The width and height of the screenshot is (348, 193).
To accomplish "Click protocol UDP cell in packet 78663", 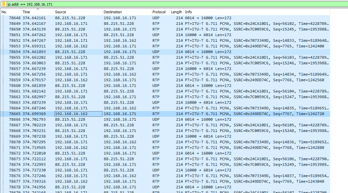I will click(x=156, y=102).
